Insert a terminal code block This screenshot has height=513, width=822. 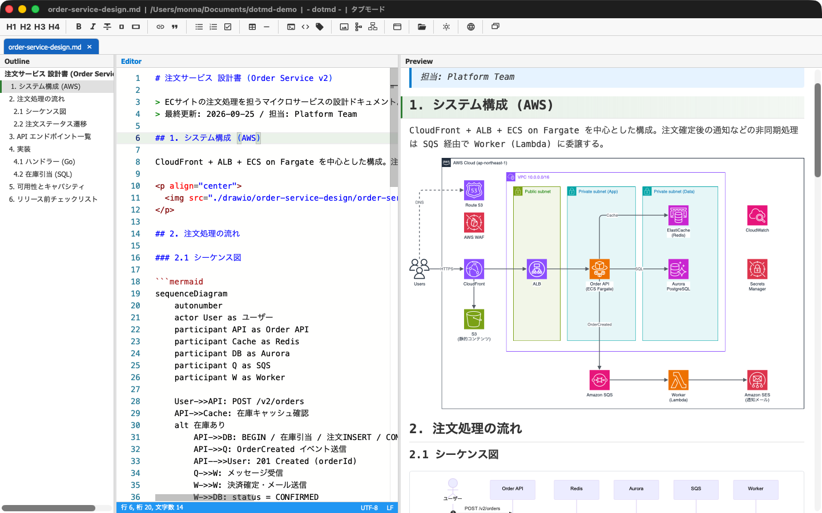coord(291,27)
